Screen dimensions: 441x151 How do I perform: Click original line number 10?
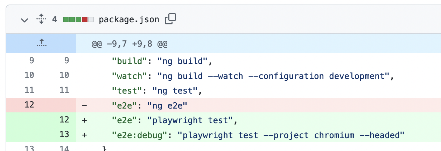(29, 75)
